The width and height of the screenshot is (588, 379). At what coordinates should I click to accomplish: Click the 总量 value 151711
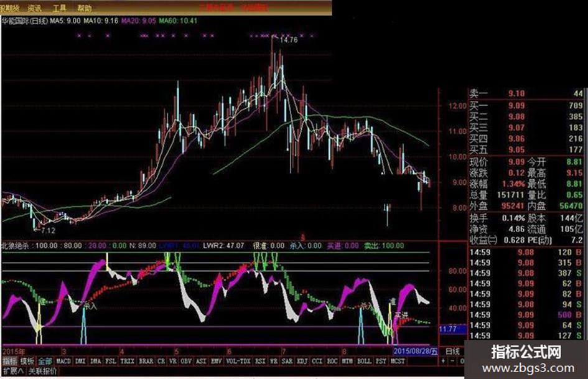510,195
